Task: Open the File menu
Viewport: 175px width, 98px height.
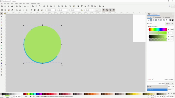Action: (x=2, y=3)
